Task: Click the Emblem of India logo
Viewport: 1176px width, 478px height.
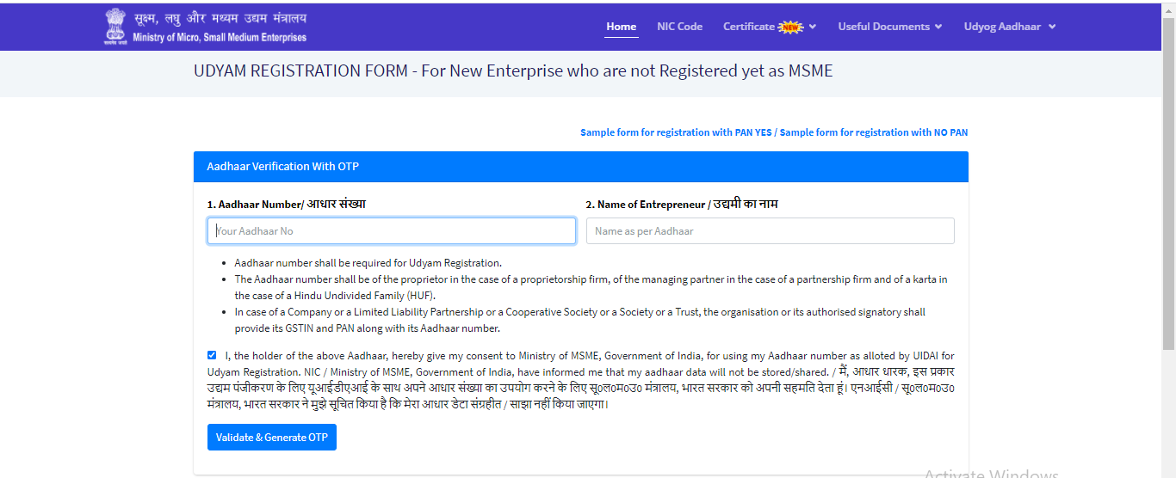Action: (115, 26)
